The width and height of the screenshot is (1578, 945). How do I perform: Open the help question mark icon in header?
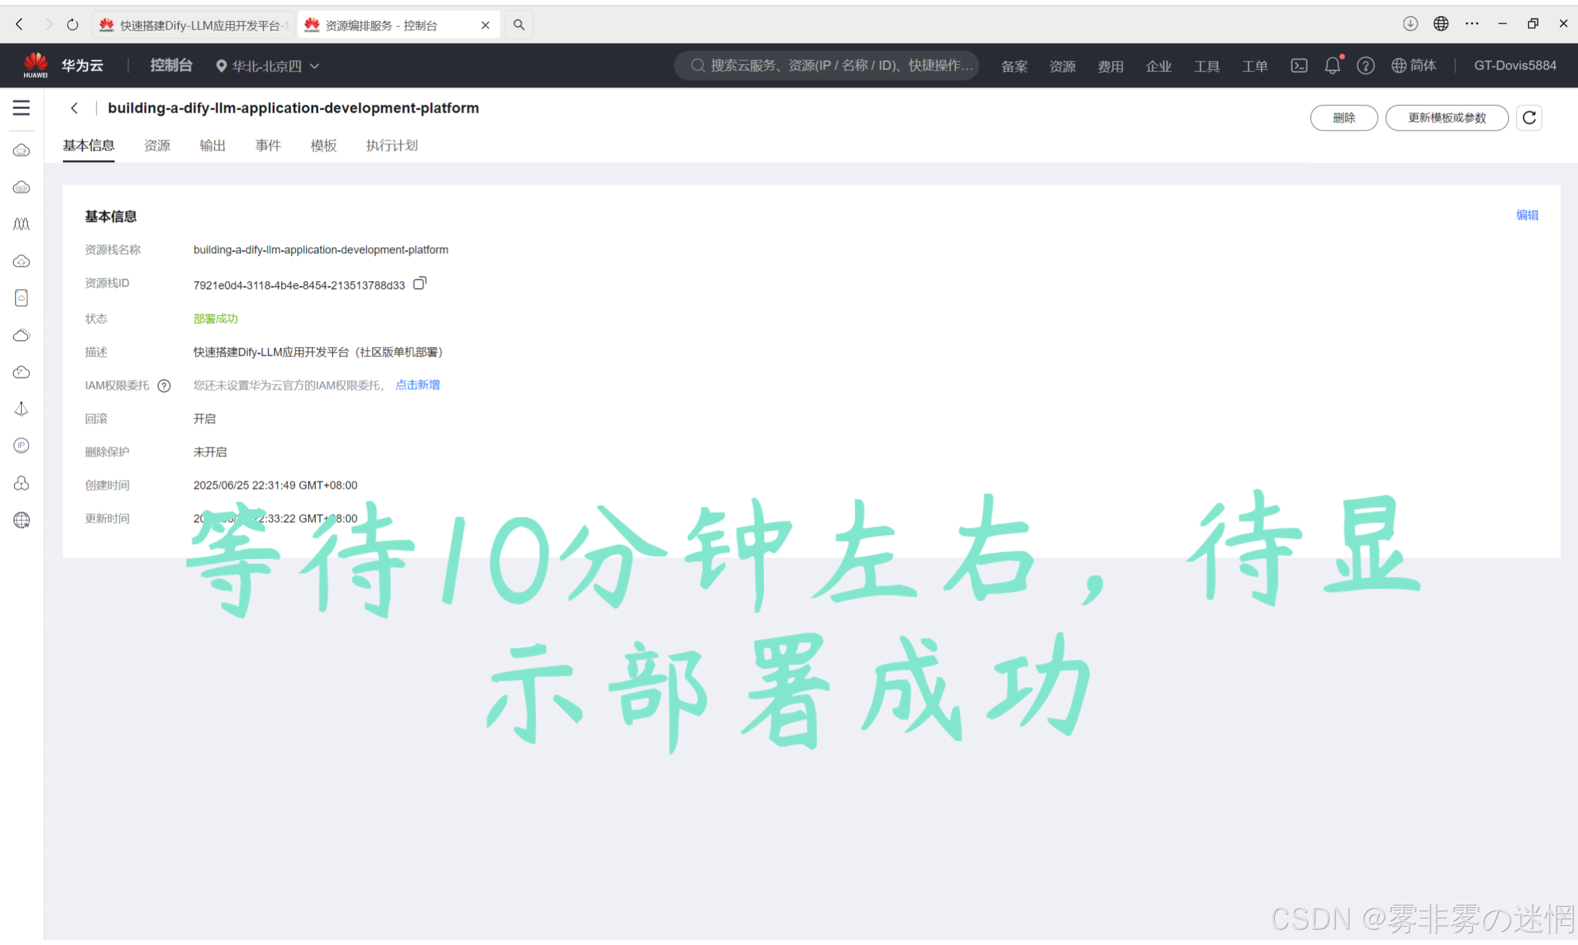coord(1365,65)
